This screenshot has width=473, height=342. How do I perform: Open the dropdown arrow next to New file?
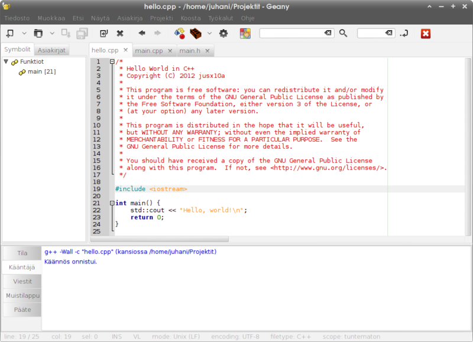(x=24, y=33)
